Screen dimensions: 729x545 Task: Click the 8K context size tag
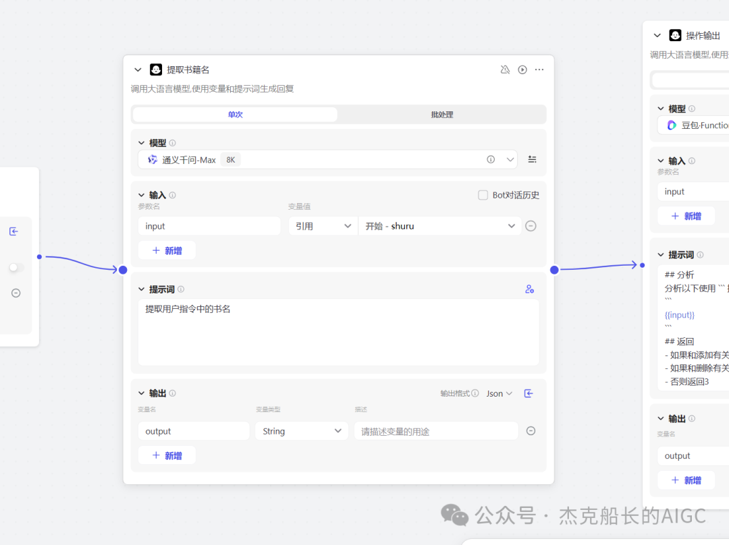(231, 160)
